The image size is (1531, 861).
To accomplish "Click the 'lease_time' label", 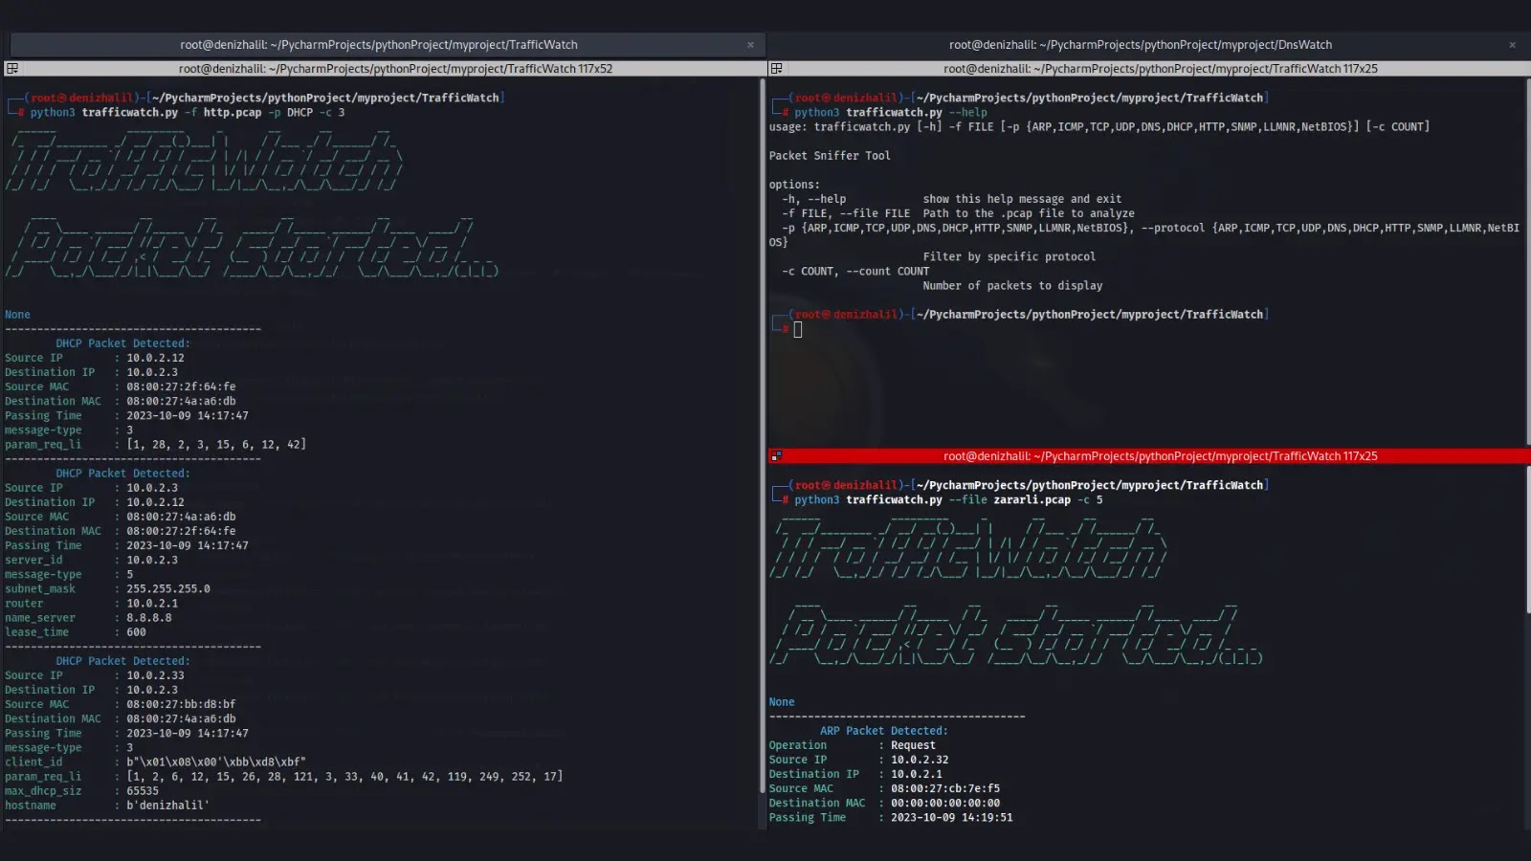I will [x=36, y=631].
